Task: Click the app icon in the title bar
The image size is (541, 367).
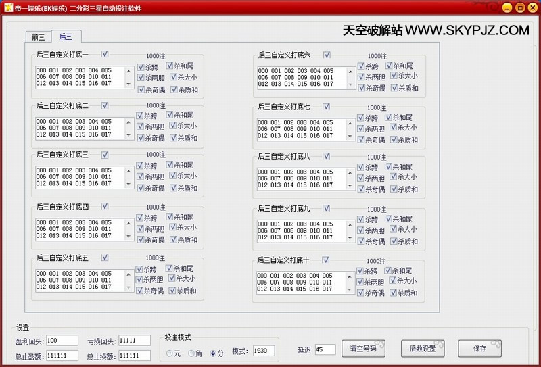Action: click(x=7, y=8)
